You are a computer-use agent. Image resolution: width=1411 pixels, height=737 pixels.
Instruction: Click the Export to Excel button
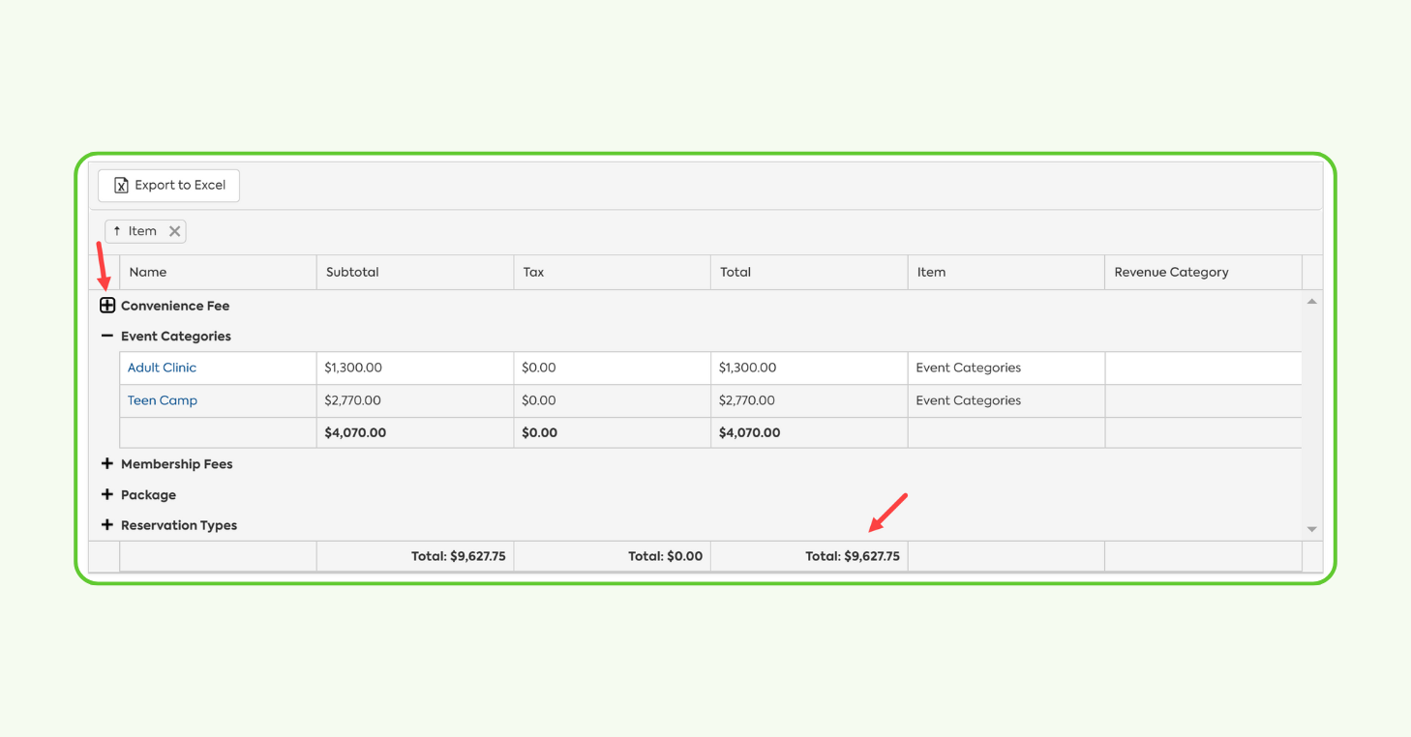point(168,185)
